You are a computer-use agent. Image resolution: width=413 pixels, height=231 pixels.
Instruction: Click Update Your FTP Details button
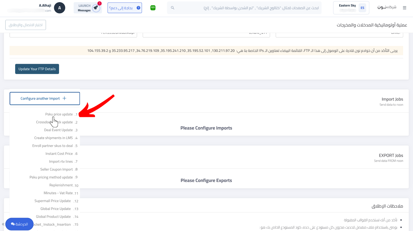click(x=37, y=69)
